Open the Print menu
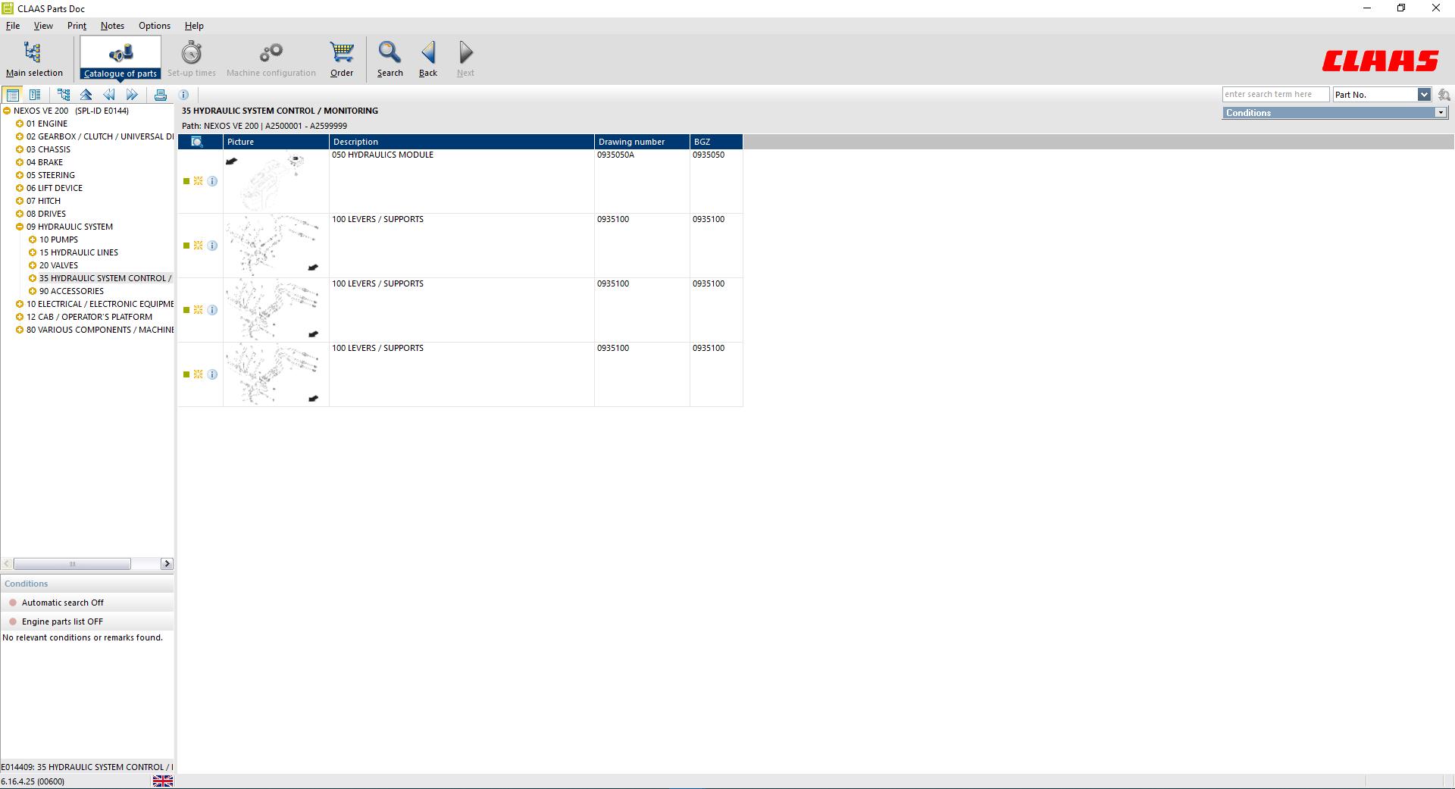1455x789 pixels. click(77, 26)
